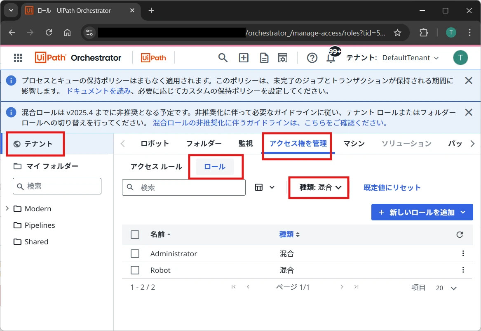Open browser home page

pyautogui.click(x=67, y=32)
